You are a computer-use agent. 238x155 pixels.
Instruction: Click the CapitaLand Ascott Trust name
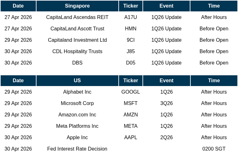77,29
